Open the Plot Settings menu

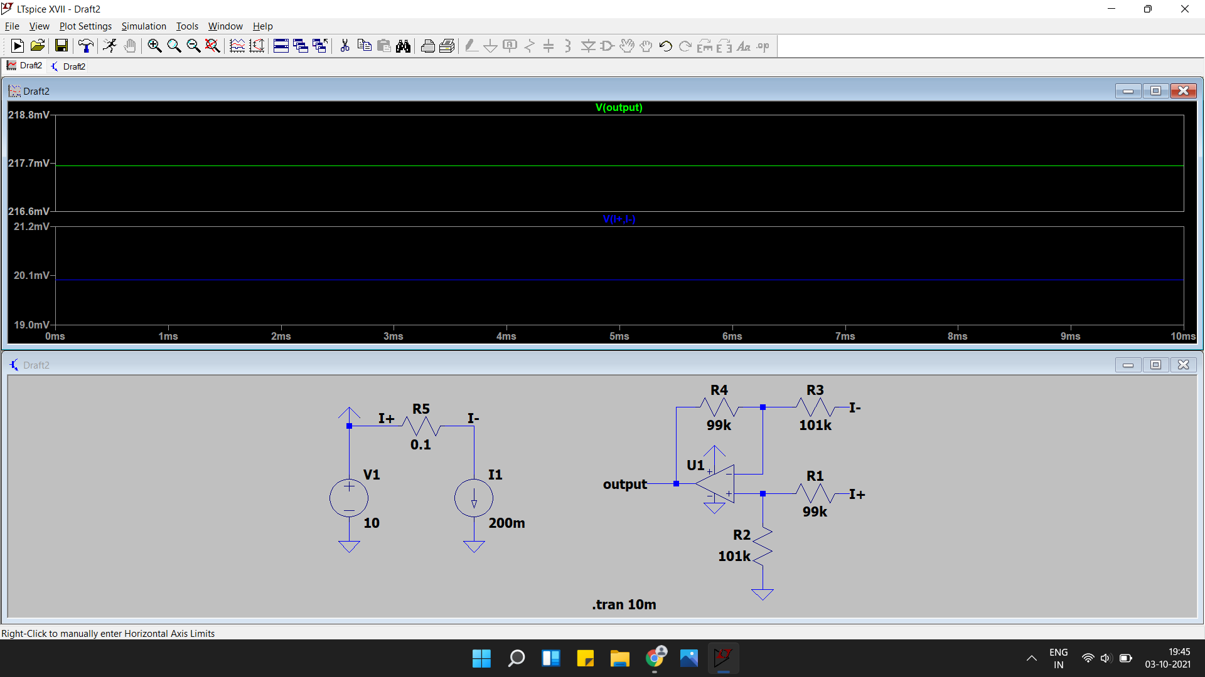tap(85, 26)
